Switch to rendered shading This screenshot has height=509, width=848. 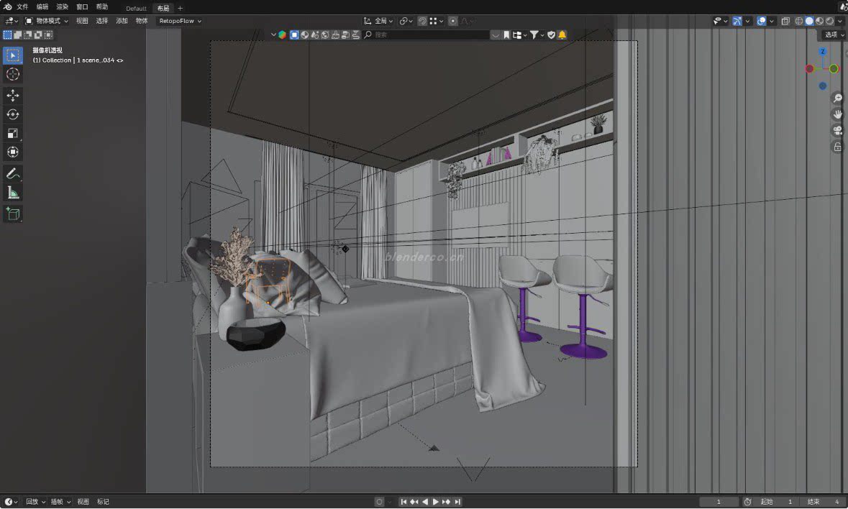[x=829, y=21]
